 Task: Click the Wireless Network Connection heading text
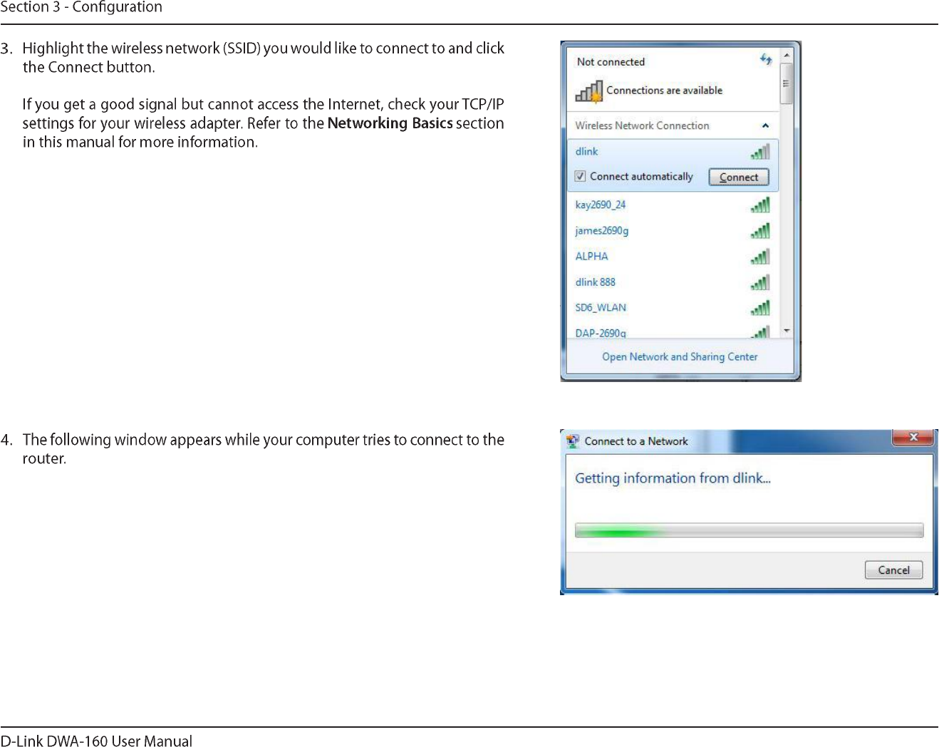642,125
